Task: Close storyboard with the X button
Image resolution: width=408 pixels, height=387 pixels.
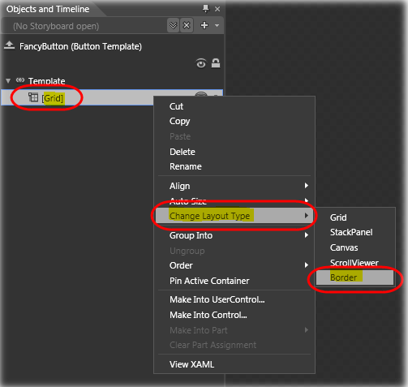Action: 187,25
